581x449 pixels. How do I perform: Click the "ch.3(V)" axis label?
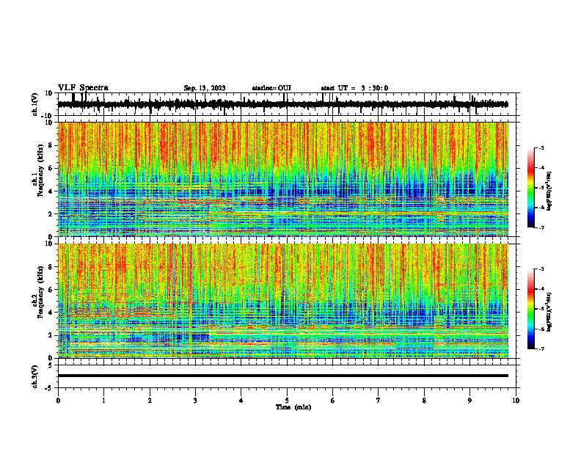click(x=35, y=376)
